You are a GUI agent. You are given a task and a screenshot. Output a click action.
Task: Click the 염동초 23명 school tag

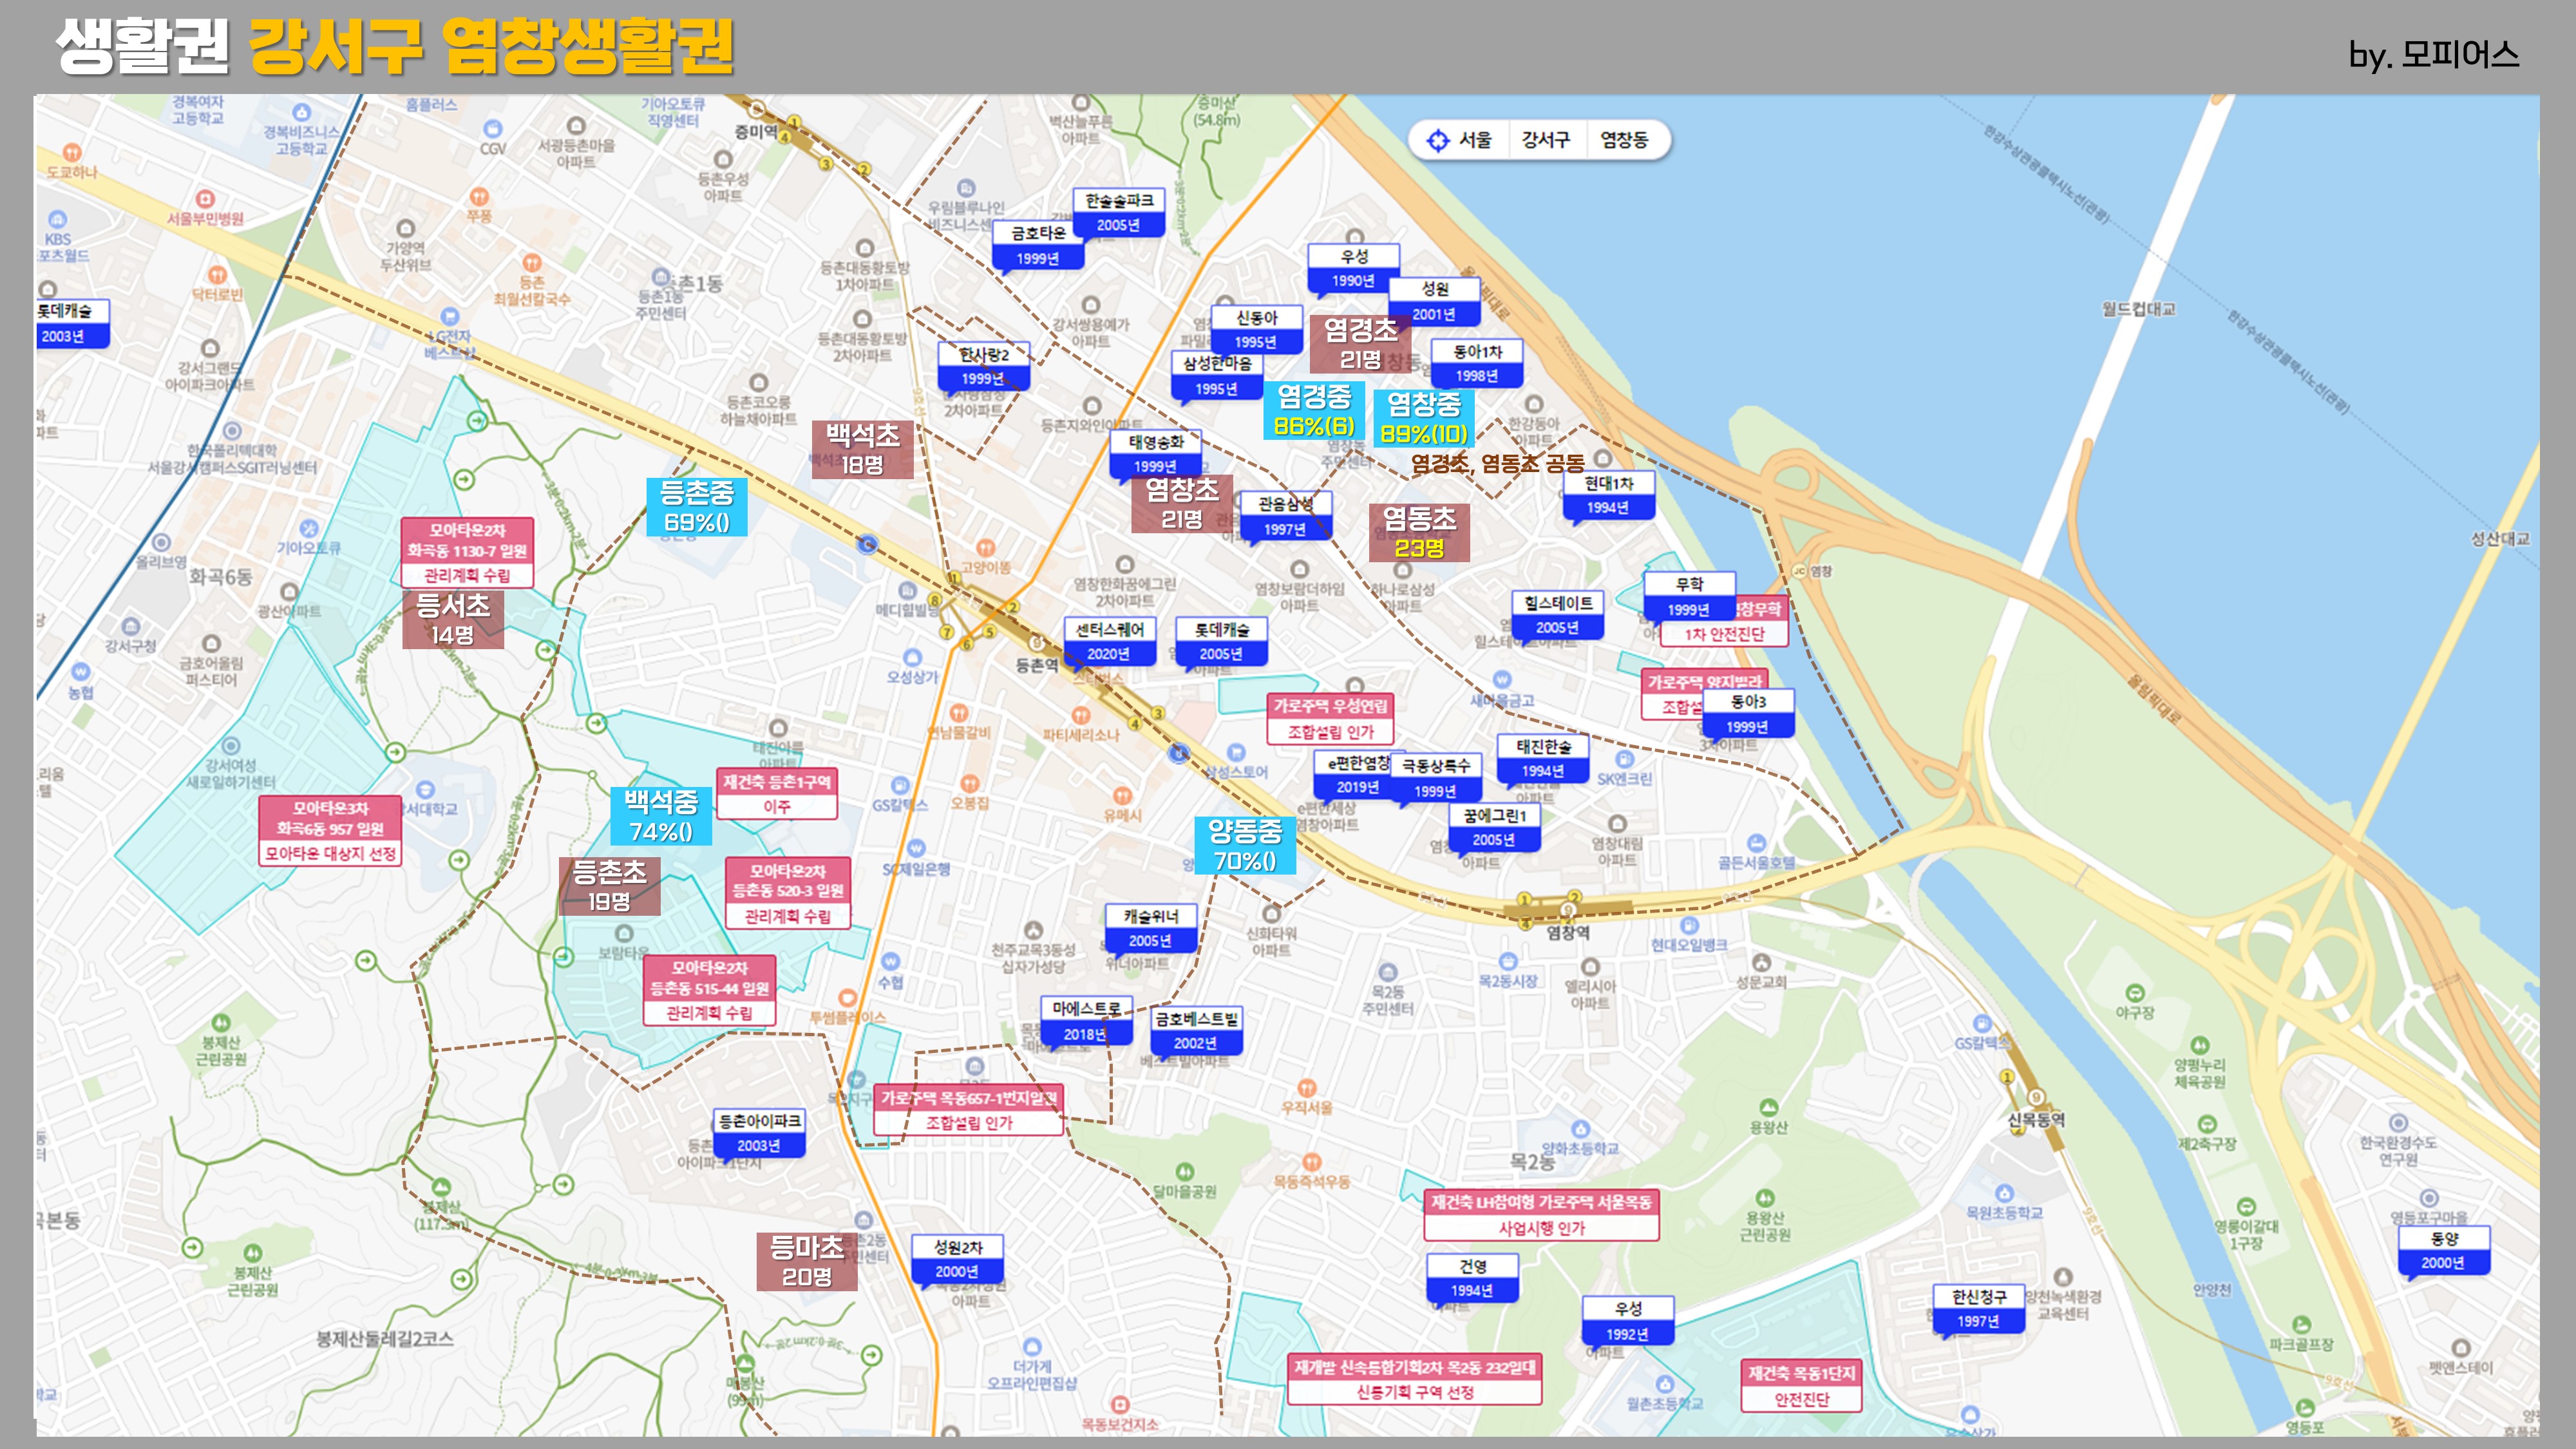tap(1419, 532)
